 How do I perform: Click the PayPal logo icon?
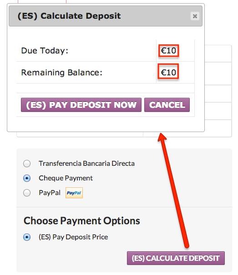click(74, 193)
